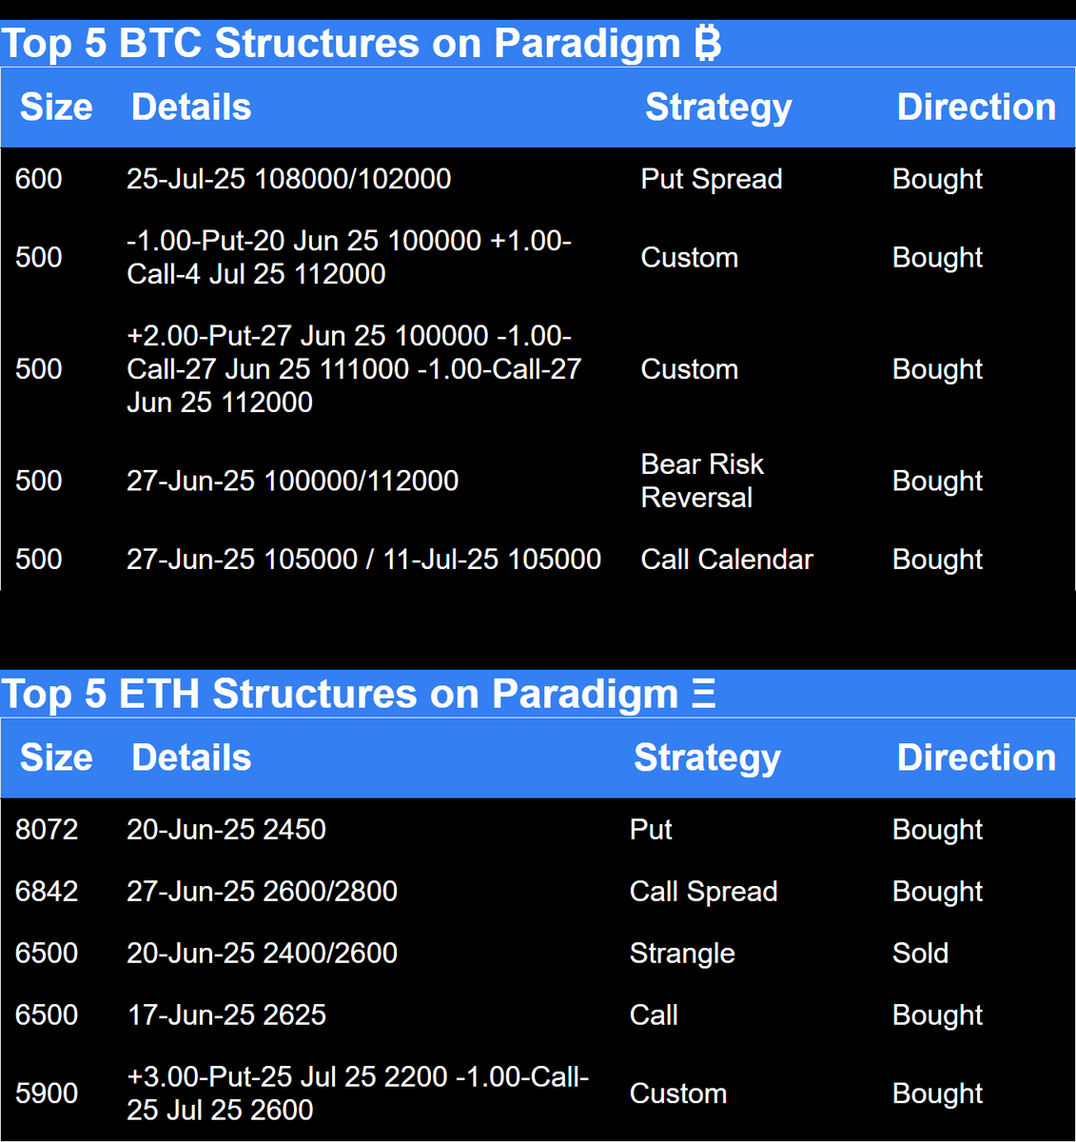Select "17-Jun-25 2625" details cell
This screenshot has height=1142, width=1076.
click(x=226, y=1014)
